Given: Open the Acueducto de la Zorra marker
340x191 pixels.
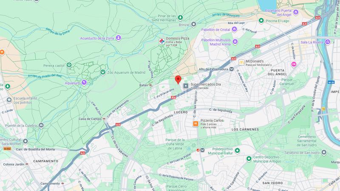Looking at the screenshot, I should [118, 38].
